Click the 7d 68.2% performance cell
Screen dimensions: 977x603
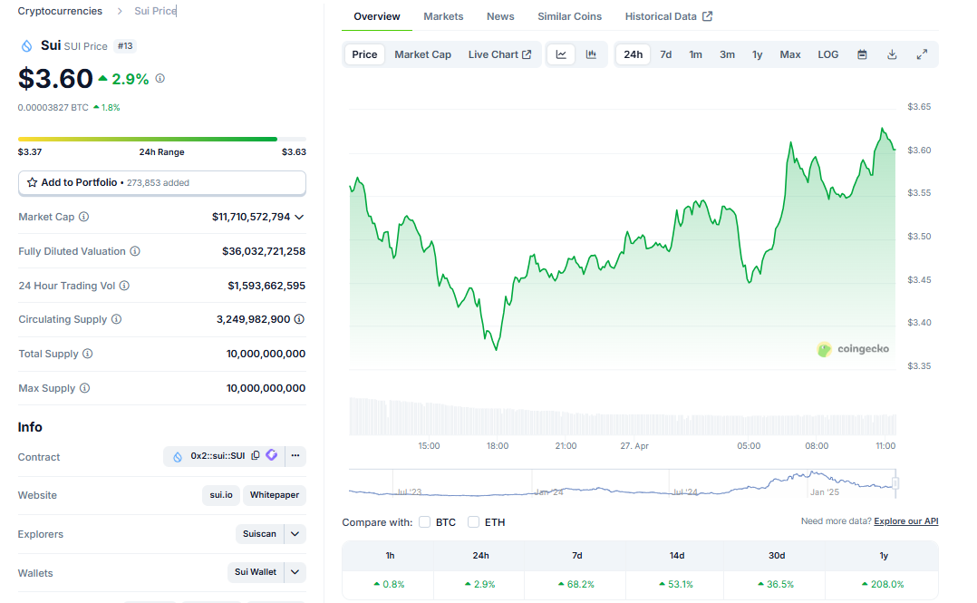(577, 584)
